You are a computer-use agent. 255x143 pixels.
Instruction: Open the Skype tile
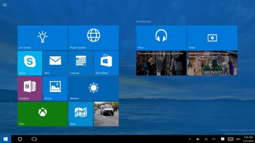click(x=30, y=63)
